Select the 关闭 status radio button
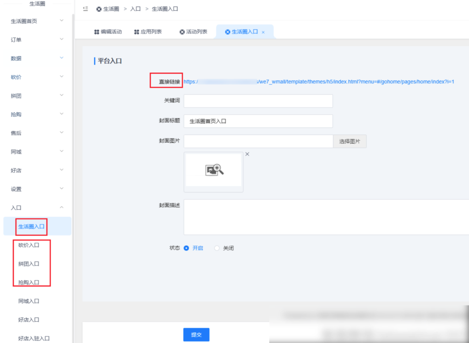 tap(217, 248)
